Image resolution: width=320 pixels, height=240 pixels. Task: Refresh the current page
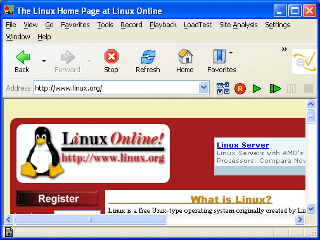(148, 61)
